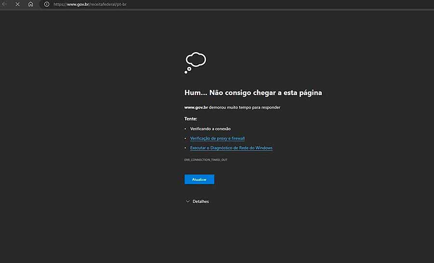Viewport: 434px width, 263px height.
Task: Click the blue Atualizar button
Action: click(199, 180)
